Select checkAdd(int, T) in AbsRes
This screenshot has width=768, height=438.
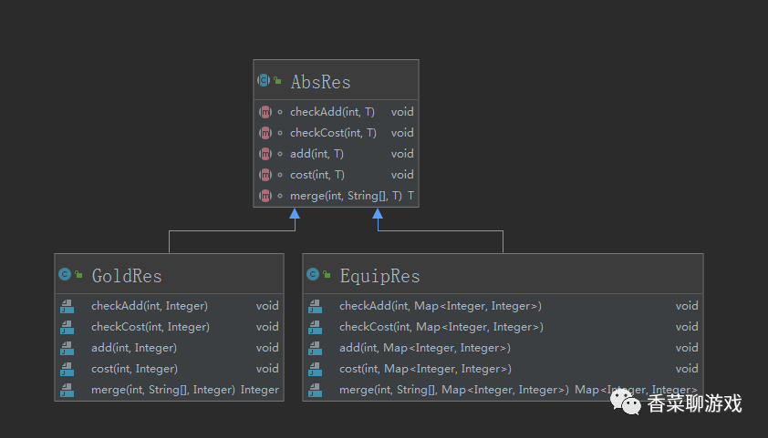[x=332, y=112]
